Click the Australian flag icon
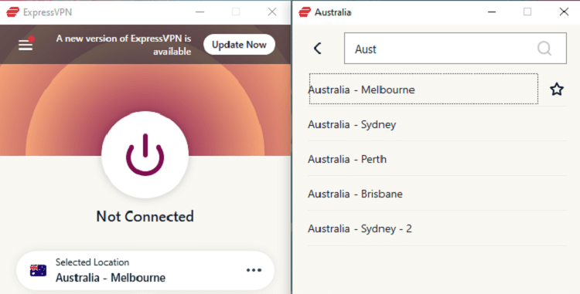Image resolution: width=580 pixels, height=294 pixels. (38, 270)
